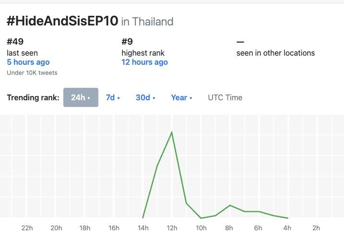Click the chart line start at 14h

143,217
